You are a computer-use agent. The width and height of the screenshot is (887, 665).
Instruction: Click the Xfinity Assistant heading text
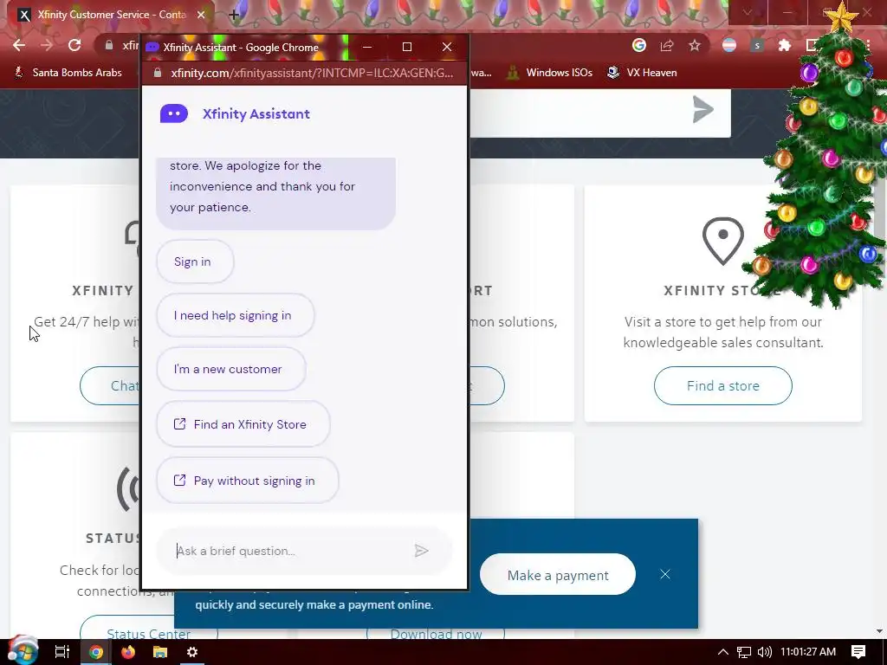[x=256, y=113]
